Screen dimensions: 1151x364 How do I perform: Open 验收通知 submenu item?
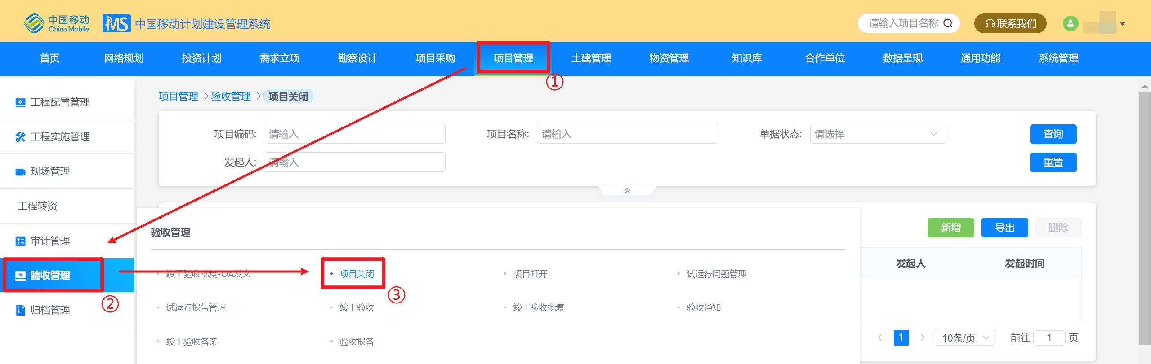pos(704,307)
